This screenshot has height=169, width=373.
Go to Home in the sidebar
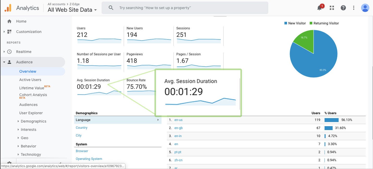click(21, 21)
